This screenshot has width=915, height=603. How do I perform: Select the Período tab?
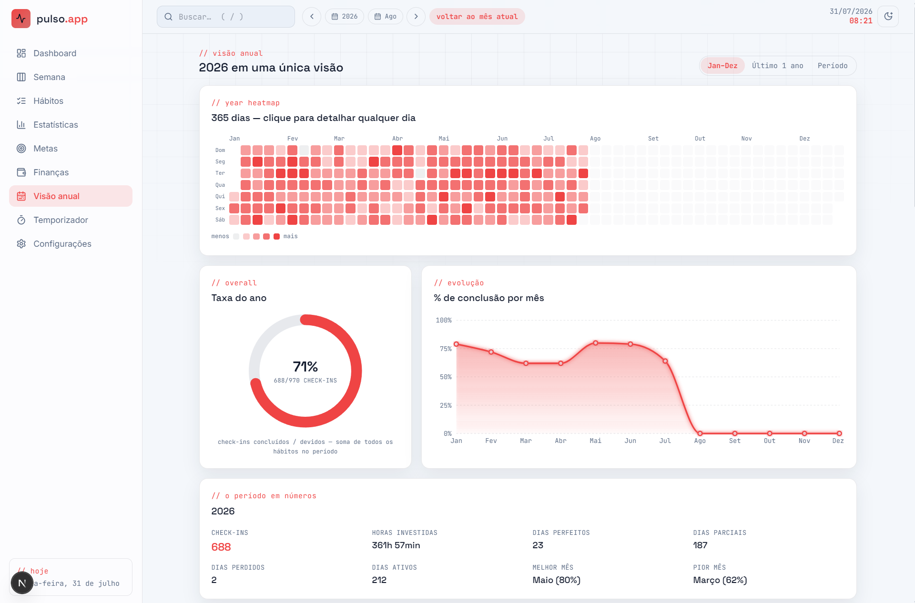(833, 66)
